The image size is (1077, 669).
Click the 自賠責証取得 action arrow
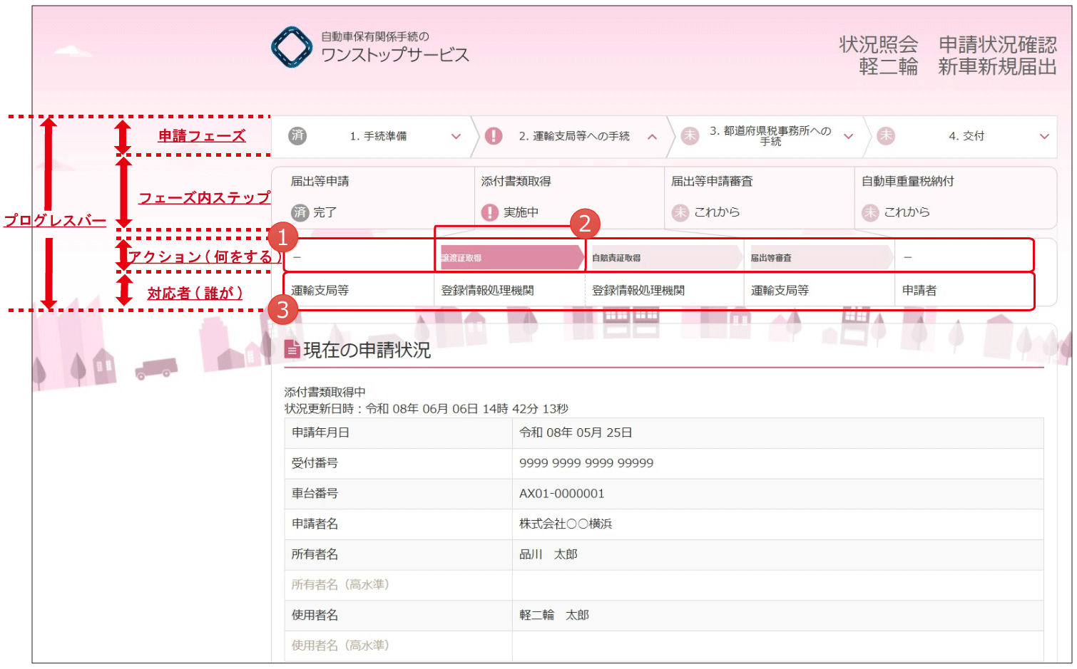tap(663, 257)
